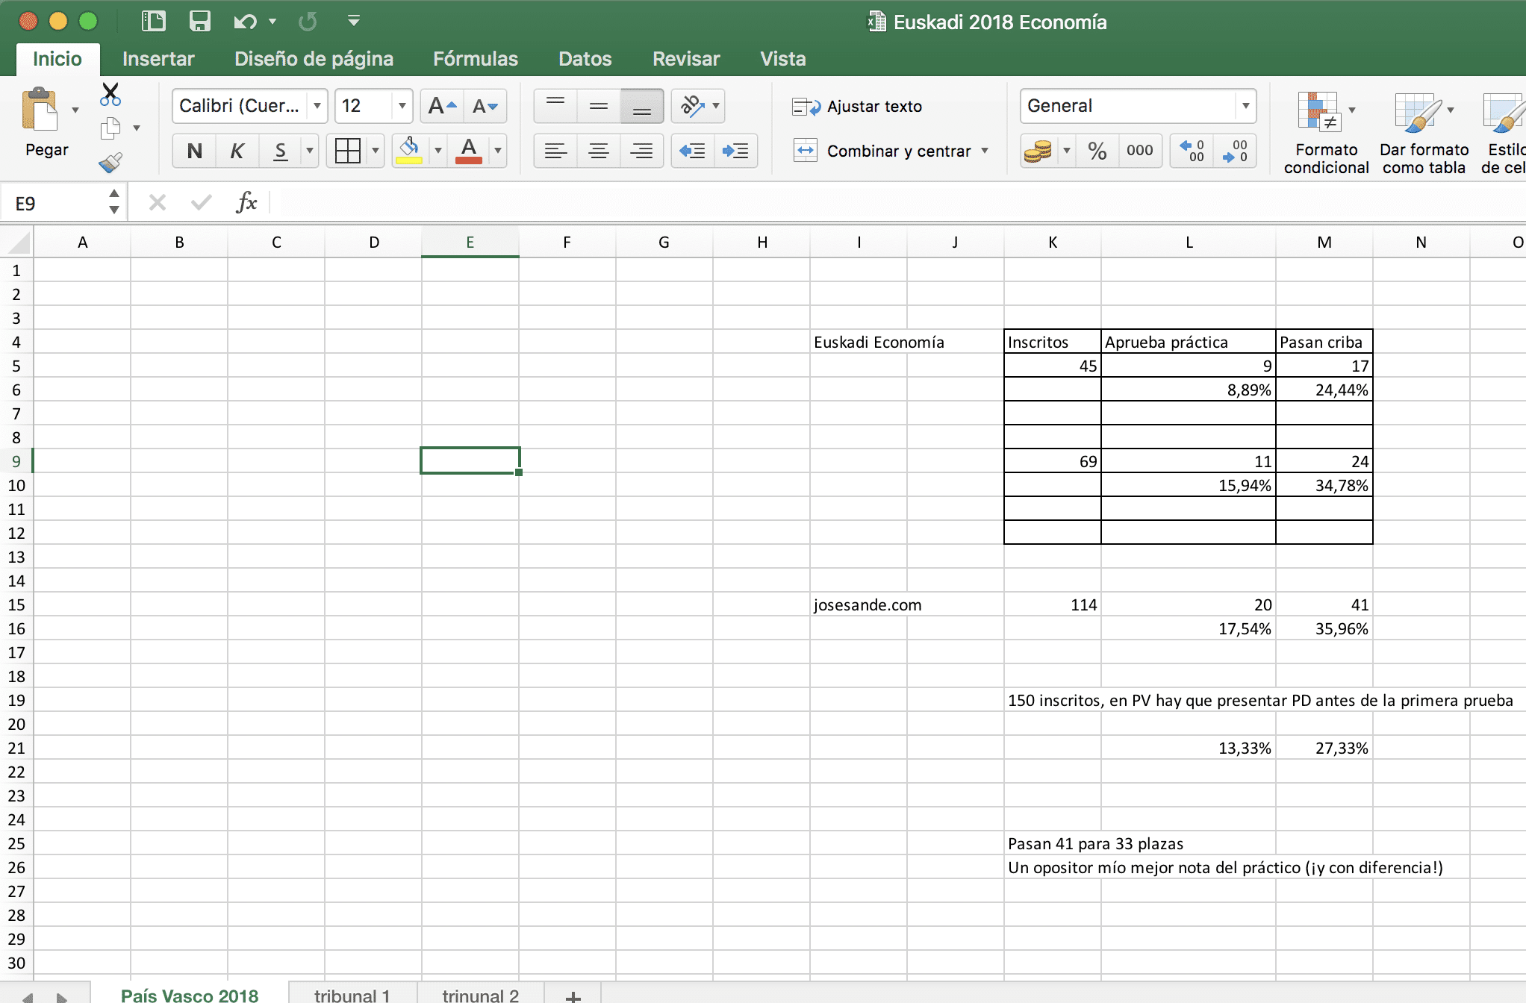Click the Borders grid icon
Viewport: 1526px width, 1003px height.
tap(348, 151)
